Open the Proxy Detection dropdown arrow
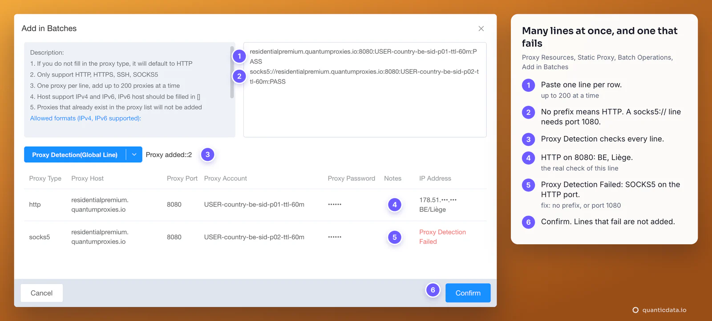Viewport: 712px width, 321px height. tap(134, 155)
